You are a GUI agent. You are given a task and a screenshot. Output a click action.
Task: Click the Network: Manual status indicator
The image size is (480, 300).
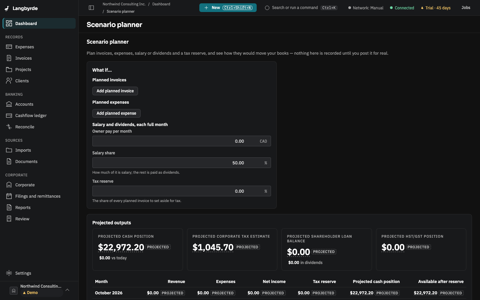click(366, 8)
